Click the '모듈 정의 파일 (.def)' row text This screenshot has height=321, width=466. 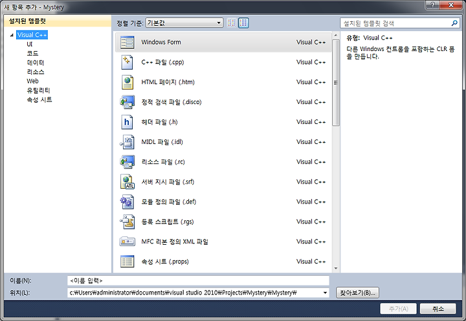pos(168,202)
